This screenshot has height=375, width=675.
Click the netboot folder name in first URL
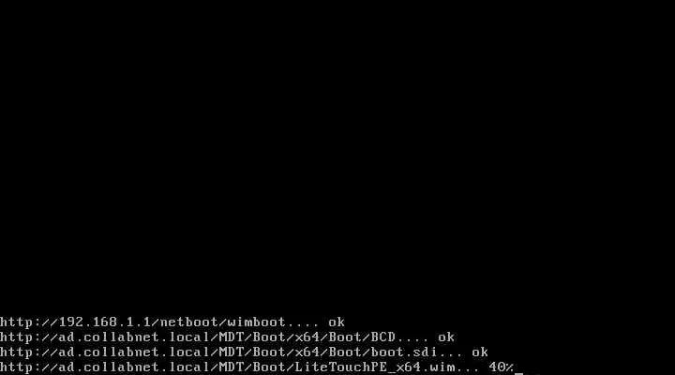coord(189,322)
